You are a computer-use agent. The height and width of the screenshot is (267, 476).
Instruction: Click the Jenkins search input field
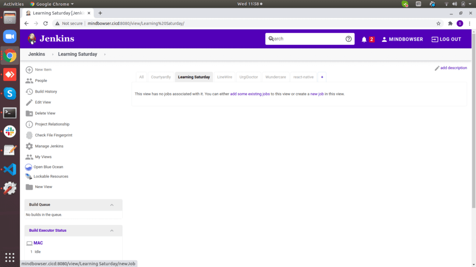(304, 39)
